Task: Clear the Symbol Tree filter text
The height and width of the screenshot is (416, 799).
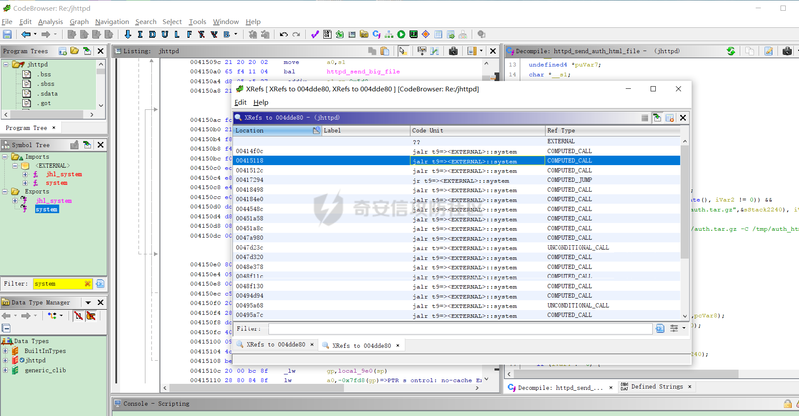Action: (x=87, y=283)
